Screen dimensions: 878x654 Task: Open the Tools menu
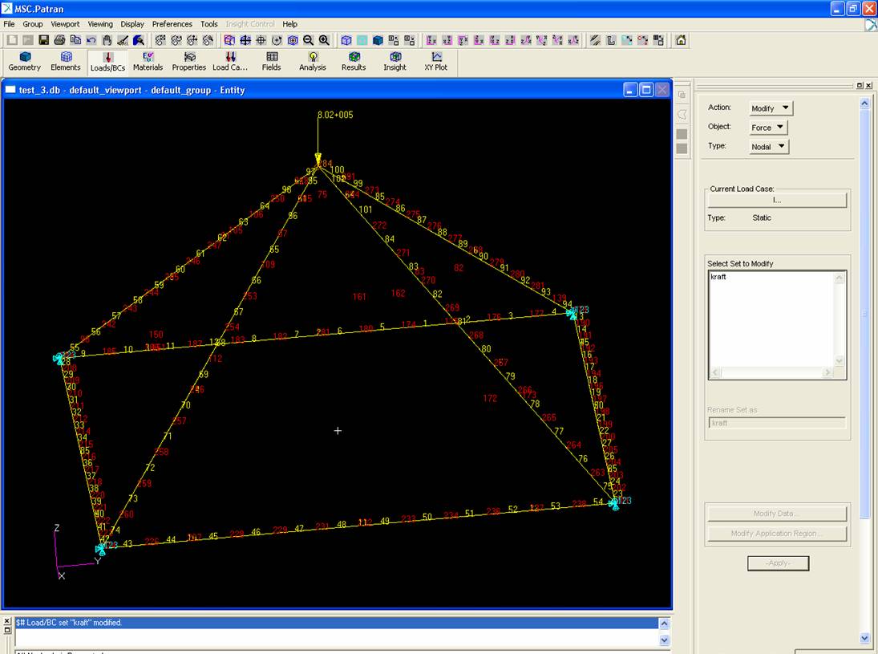208,24
